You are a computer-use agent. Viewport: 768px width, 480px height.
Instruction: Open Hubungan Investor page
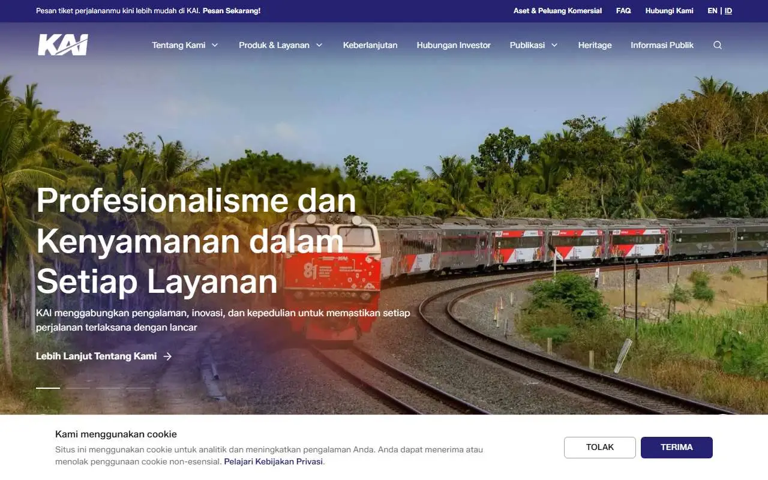click(454, 45)
